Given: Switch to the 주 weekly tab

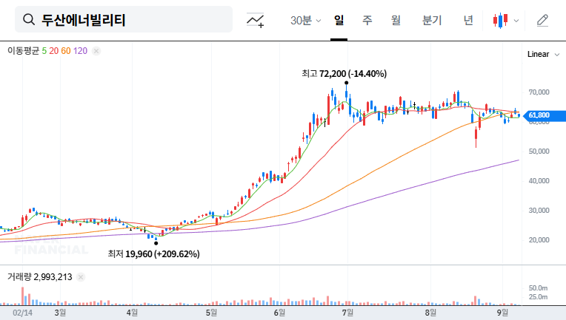Looking at the screenshot, I should pyautogui.click(x=367, y=20).
